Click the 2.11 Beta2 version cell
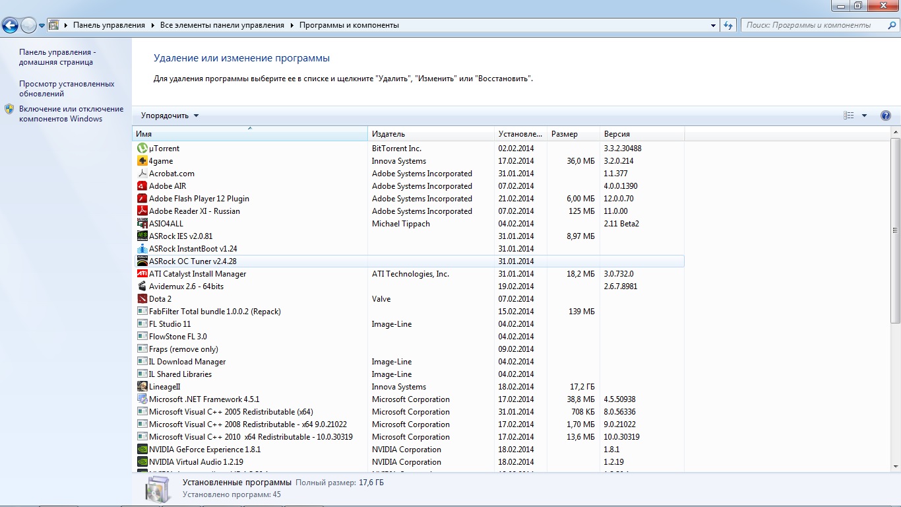Viewport: 901px width, 507px height. coord(621,224)
